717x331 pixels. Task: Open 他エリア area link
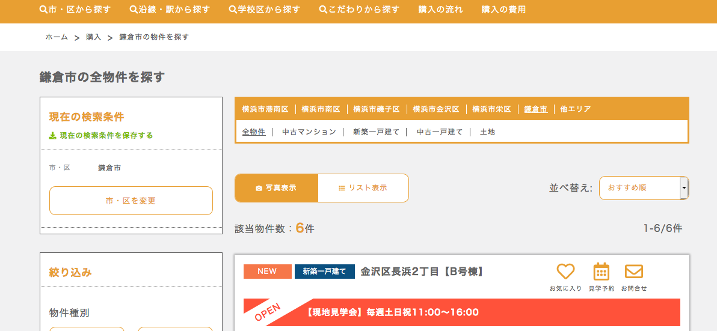575,109
